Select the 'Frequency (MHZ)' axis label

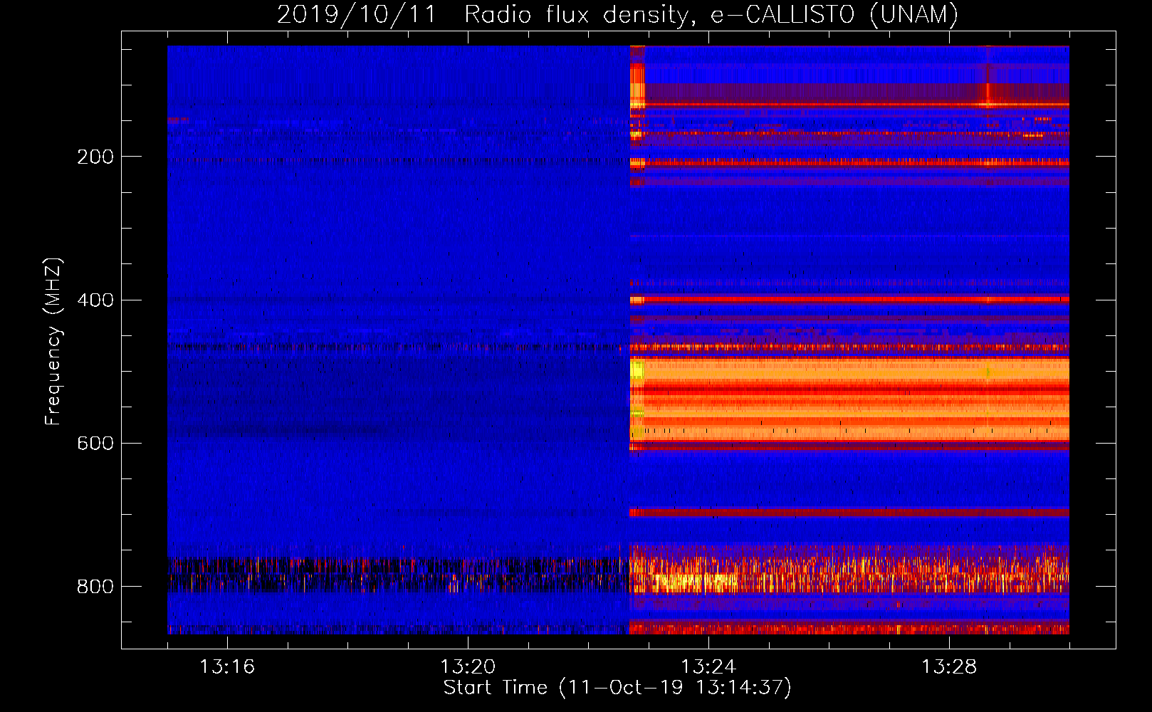(53, 342)
